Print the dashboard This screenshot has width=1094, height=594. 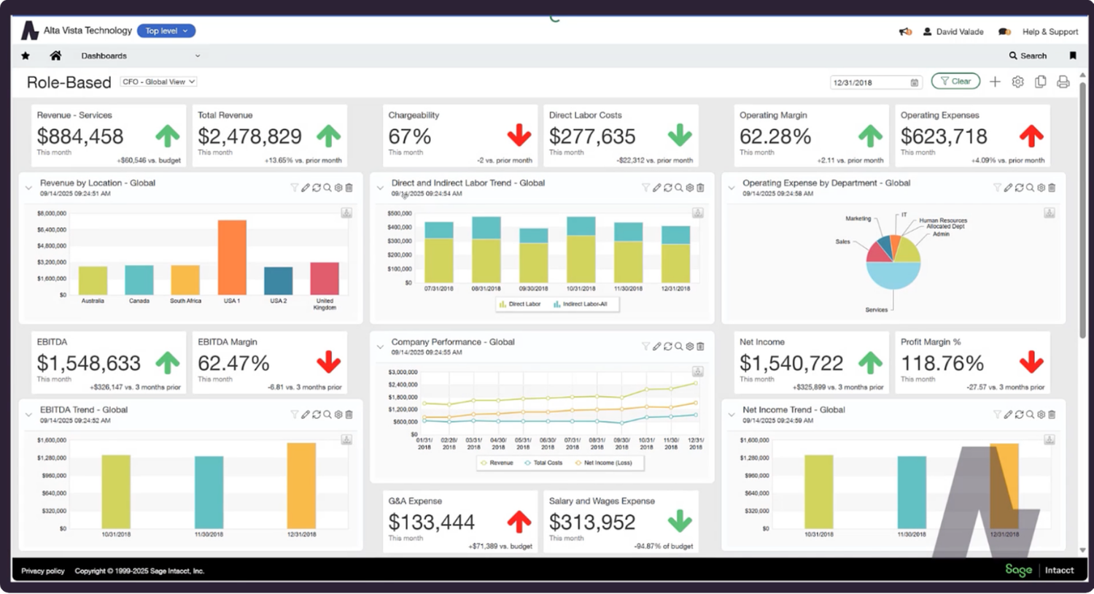tap(1063, 82)
